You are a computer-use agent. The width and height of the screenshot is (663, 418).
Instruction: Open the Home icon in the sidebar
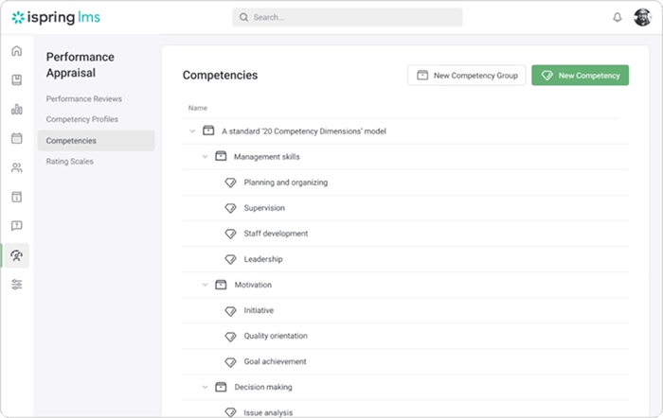(16, 51)
